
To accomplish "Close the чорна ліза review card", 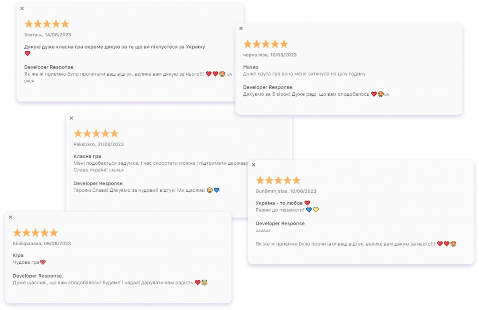I will click(241, 28).
